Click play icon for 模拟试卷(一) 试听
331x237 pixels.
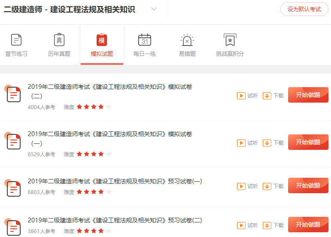pyautogui.click(x=241, y=143)
